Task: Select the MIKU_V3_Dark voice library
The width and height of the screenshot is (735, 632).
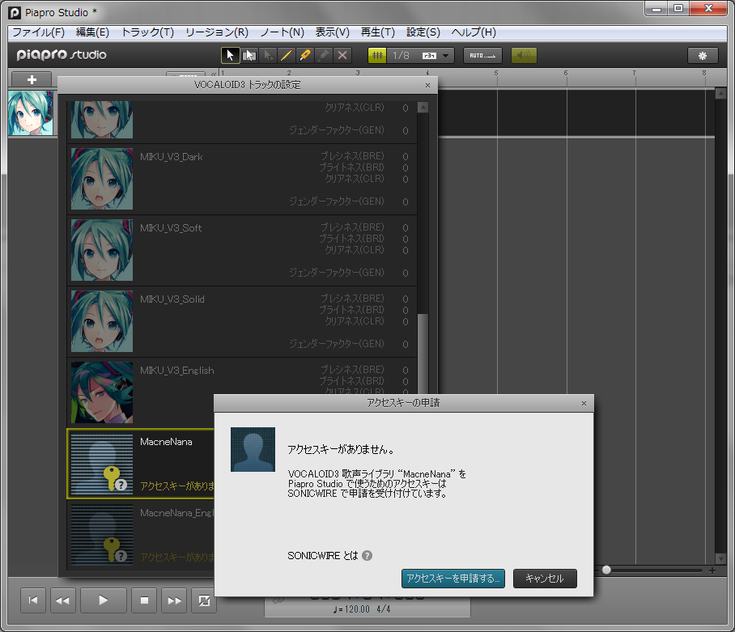Action: (242, 180)
